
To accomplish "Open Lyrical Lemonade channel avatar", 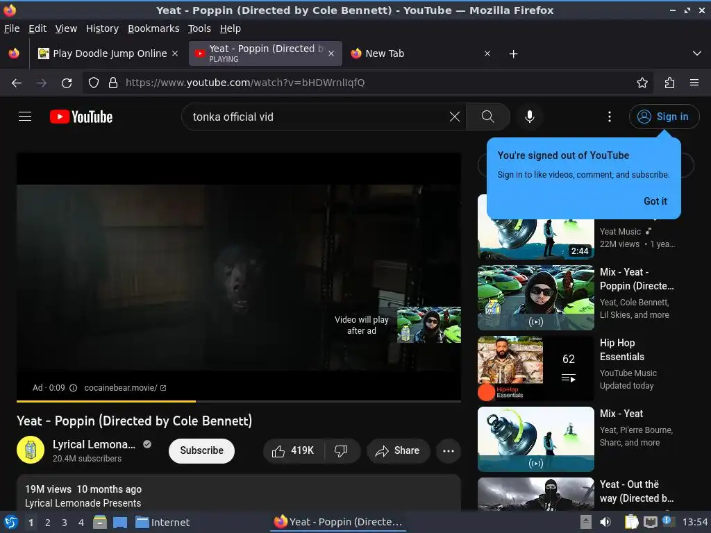I will click(x=31, y=450).
